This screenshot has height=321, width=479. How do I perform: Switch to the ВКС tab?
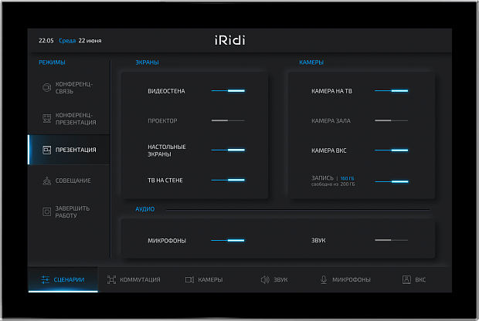[x=414, y=279]
